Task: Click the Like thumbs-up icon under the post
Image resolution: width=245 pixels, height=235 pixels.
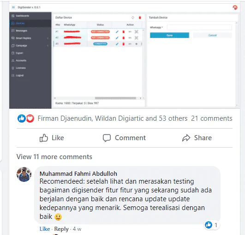Action: pyautogui.click(x=43, y=138)
